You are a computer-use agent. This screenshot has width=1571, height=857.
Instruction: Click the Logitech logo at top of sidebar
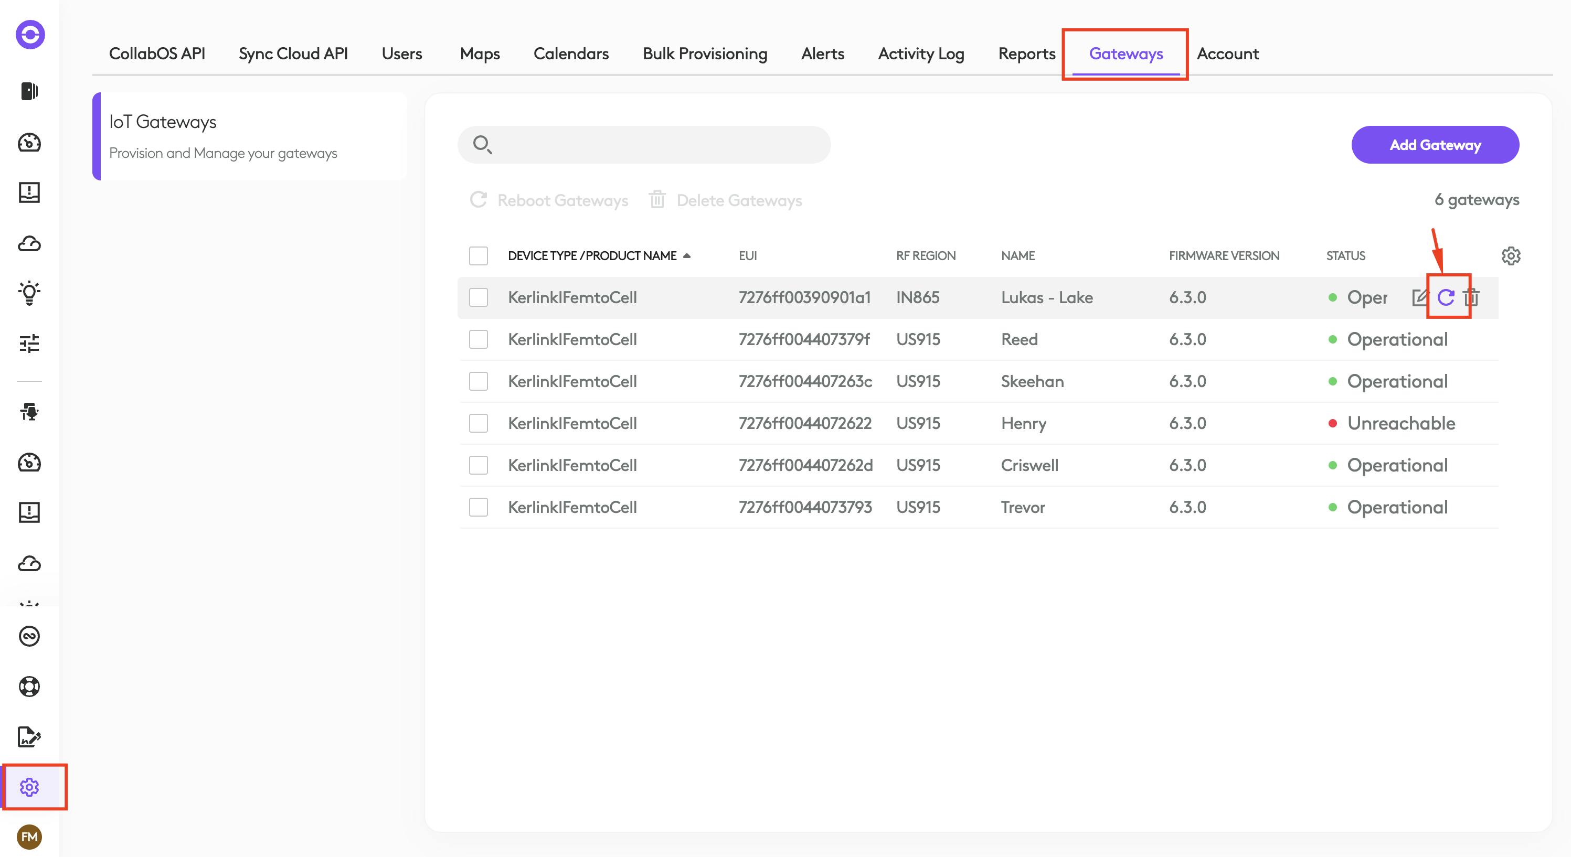click(30, 35)
